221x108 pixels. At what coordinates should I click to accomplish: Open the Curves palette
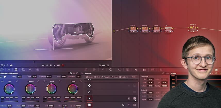coord(86,69)
